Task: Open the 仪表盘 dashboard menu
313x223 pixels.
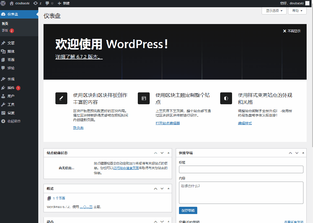Action: click(x=19, y=14)
